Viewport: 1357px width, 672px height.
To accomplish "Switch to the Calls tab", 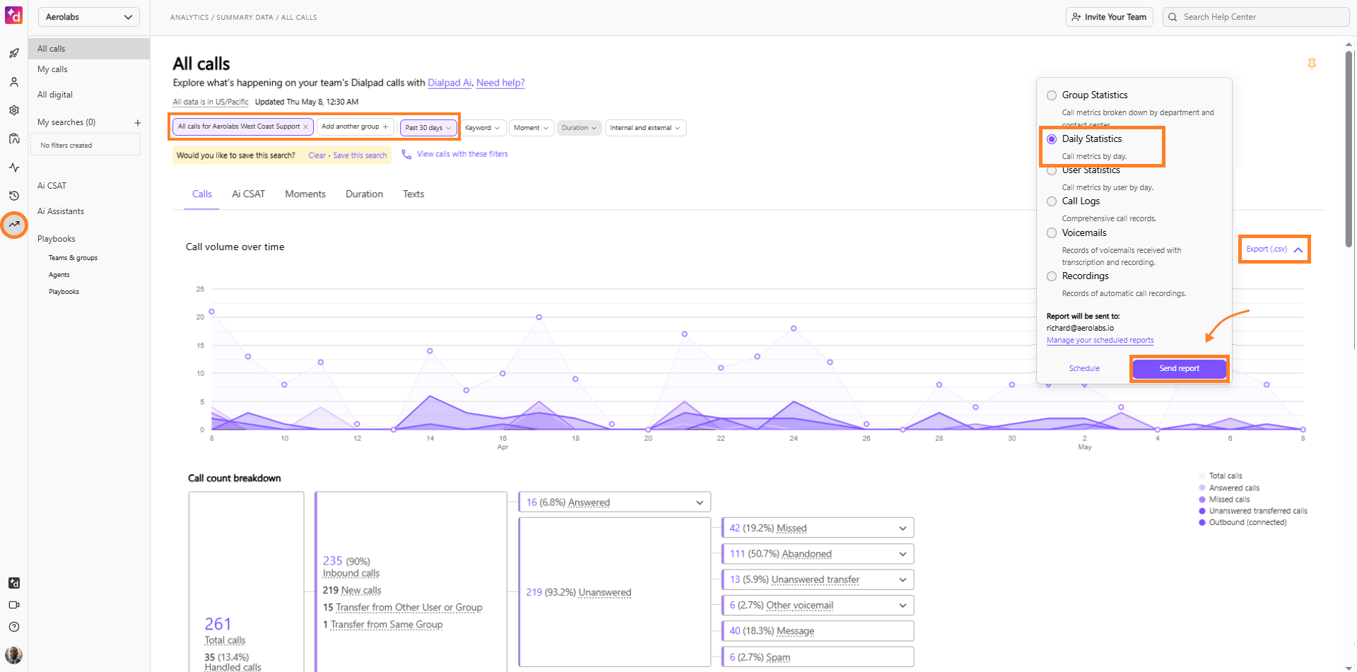I will [x=202, y=194].
